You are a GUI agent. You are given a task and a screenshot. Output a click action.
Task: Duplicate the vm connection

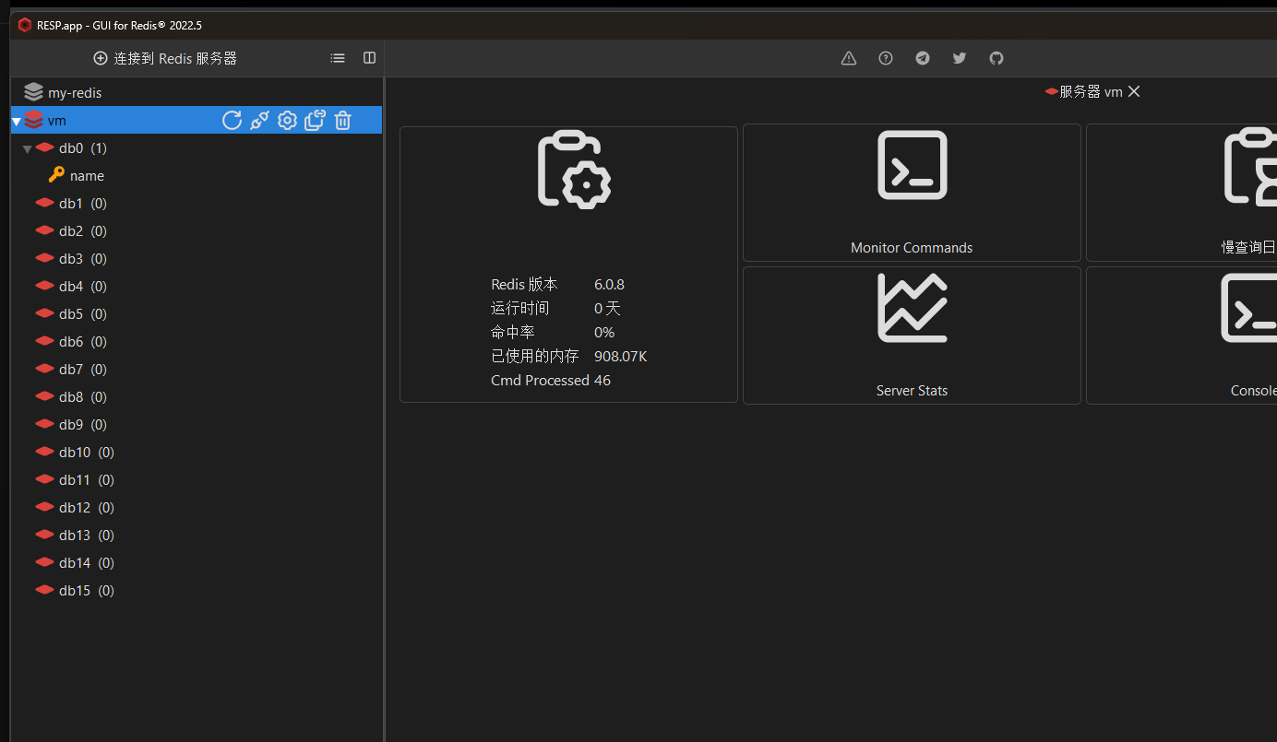(315, 120)
